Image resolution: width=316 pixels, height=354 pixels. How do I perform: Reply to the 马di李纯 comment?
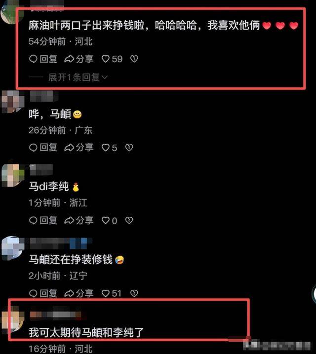[43, 220]
